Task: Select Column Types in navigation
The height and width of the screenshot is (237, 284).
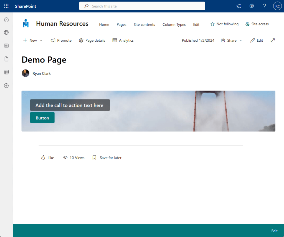Action: point(174,24)
